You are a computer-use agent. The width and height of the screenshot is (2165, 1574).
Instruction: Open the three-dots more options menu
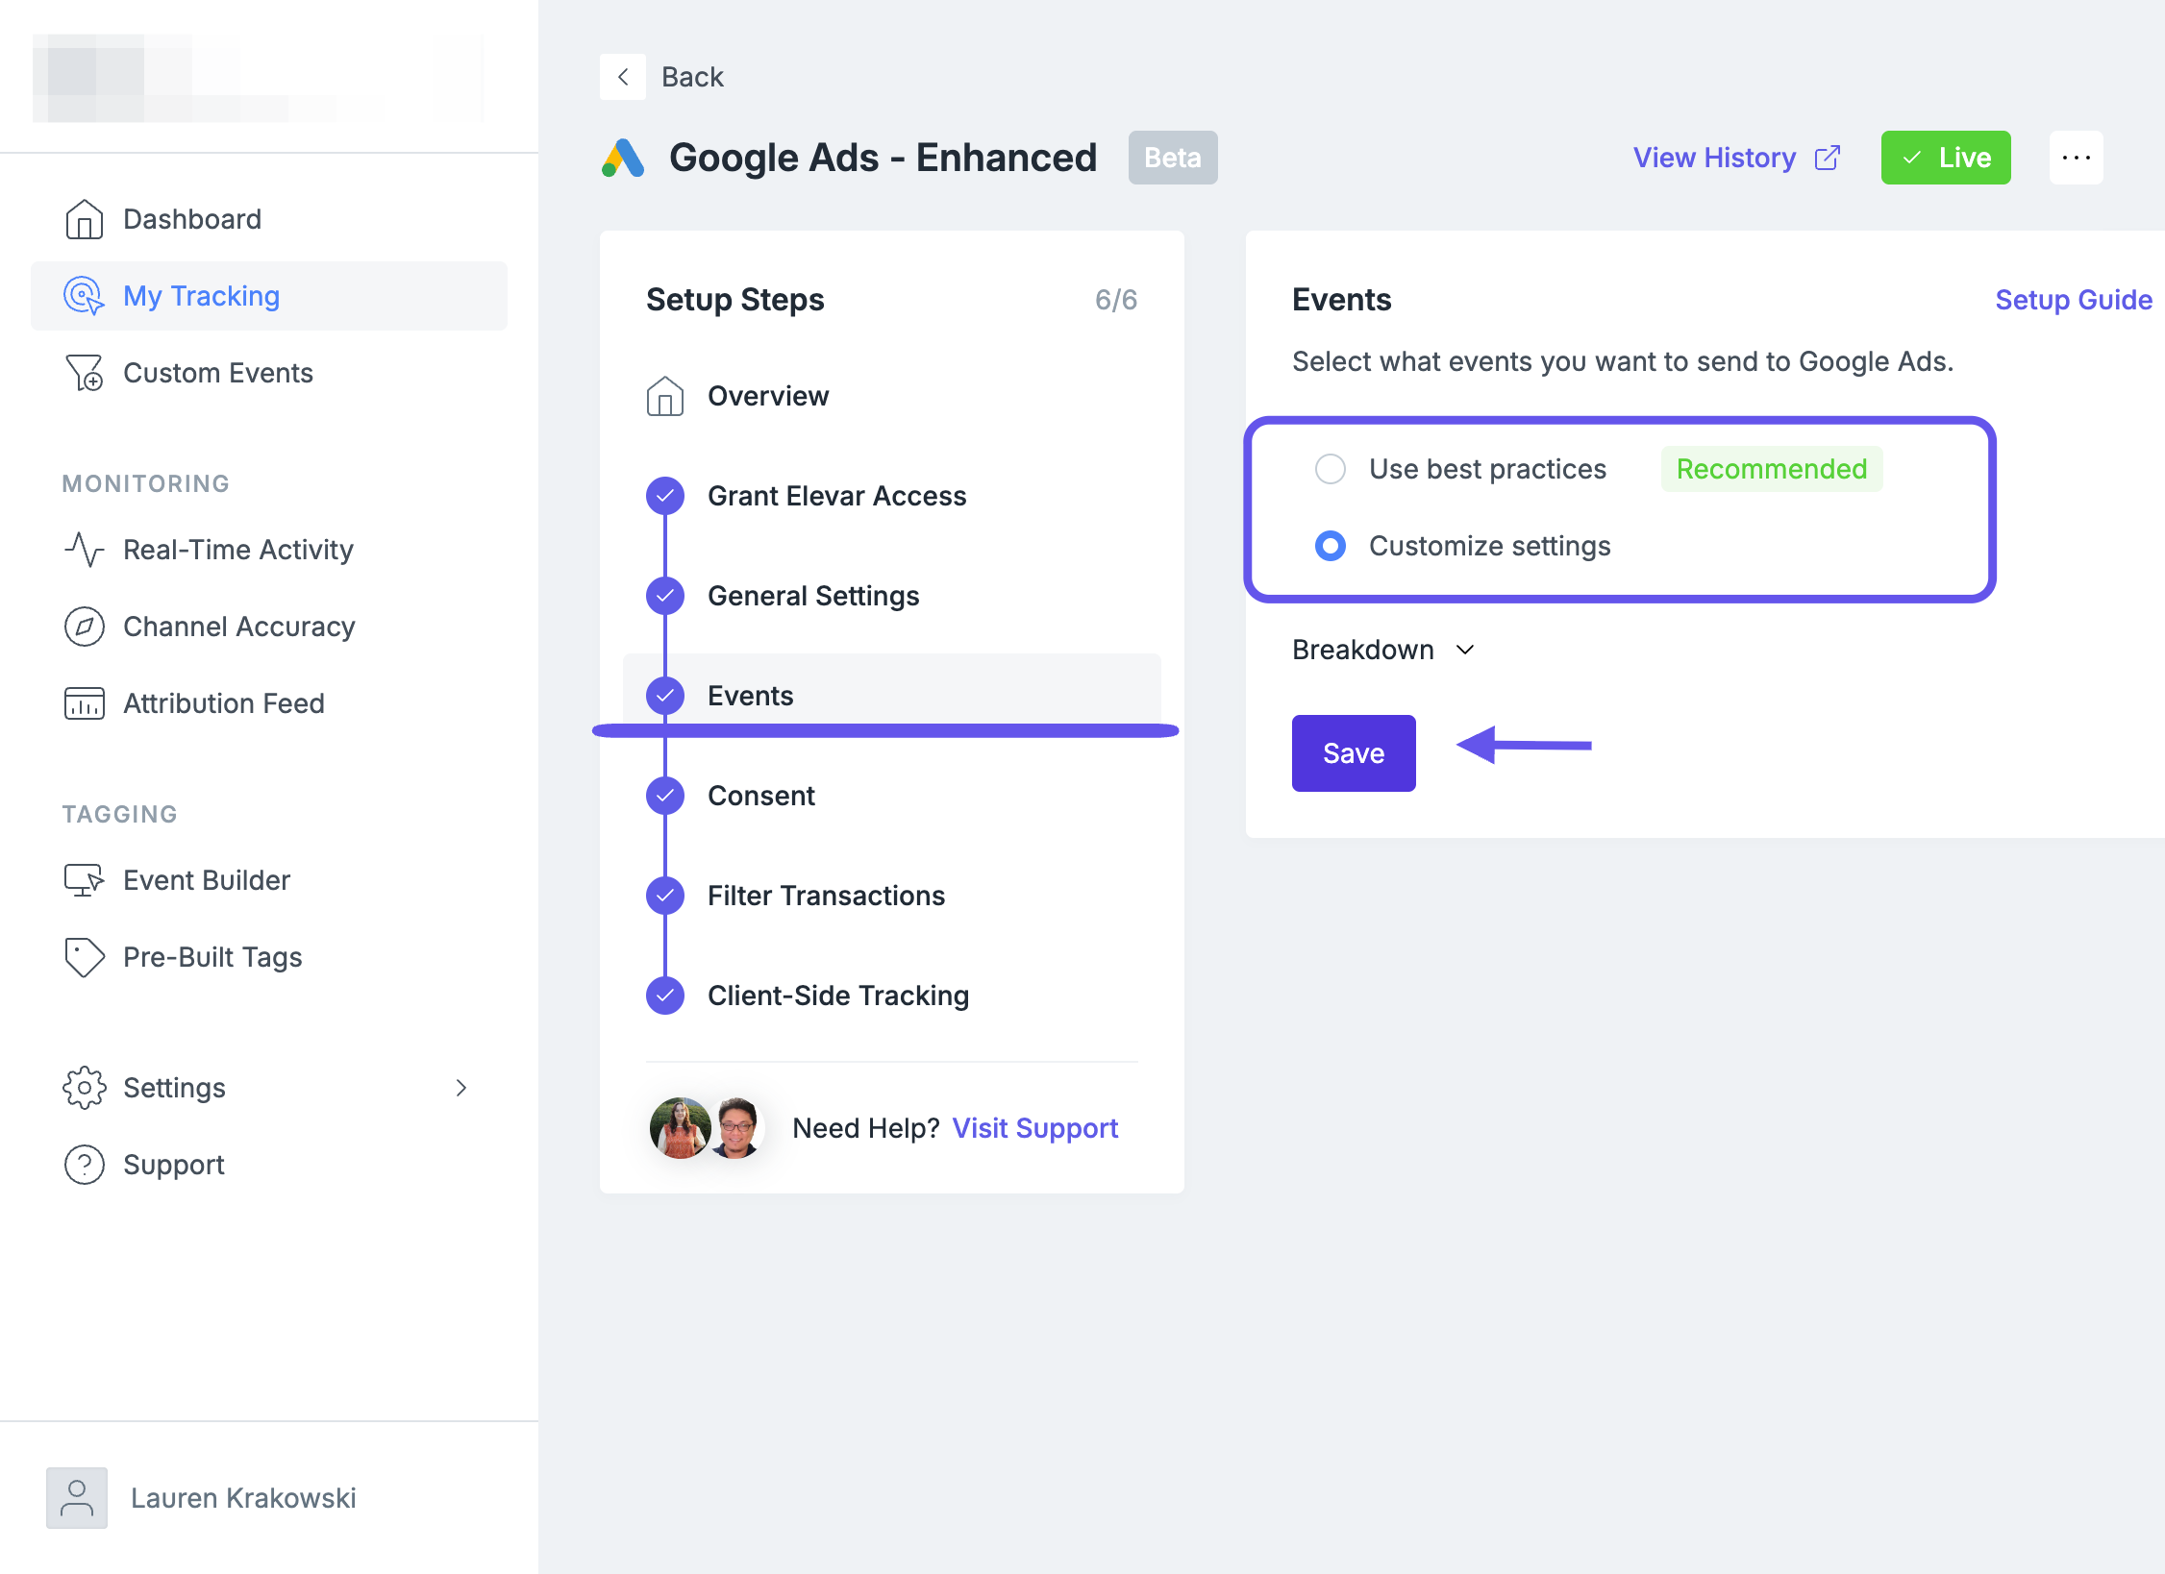(2077, 158)
